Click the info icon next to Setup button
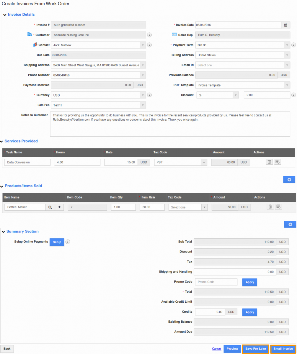The width and height of the screenshot is (297, 354). [x=68, y=242]
